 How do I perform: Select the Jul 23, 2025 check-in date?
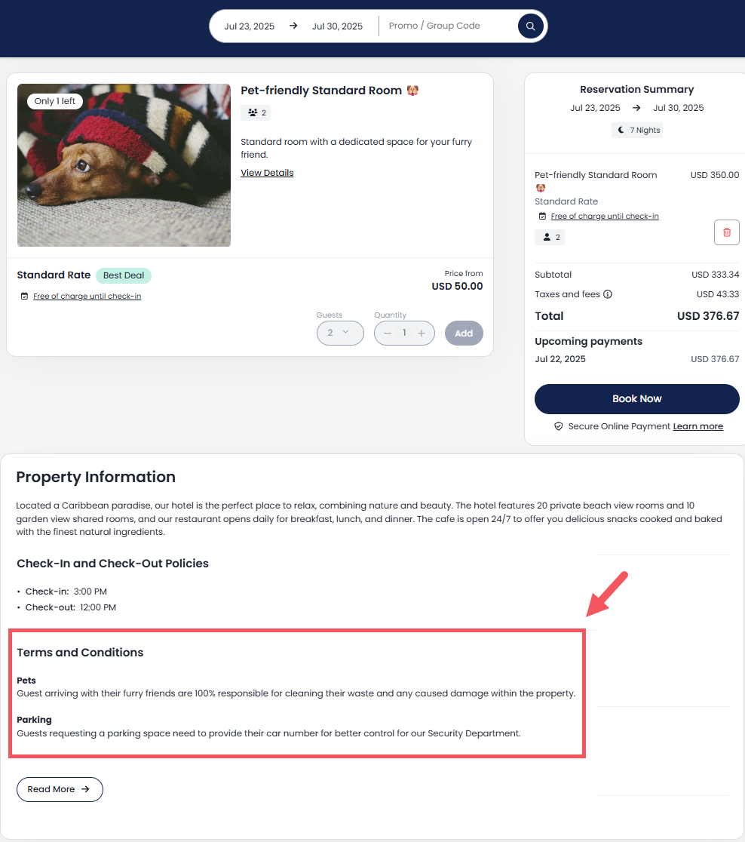(249, 26)
